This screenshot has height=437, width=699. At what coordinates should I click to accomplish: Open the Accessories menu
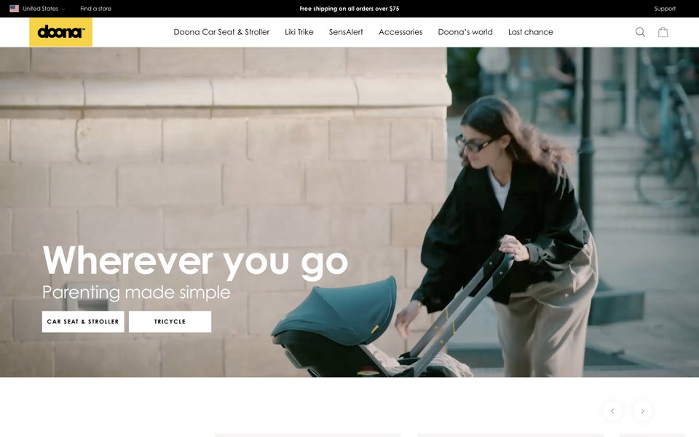click(x=400, y=32)
